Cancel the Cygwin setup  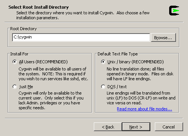[x=169, y=127]
